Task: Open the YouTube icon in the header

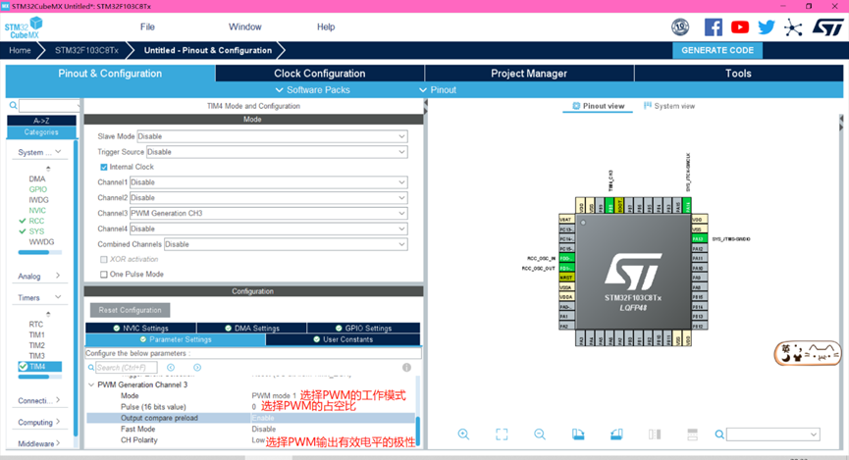Action: tap(740, 27)
